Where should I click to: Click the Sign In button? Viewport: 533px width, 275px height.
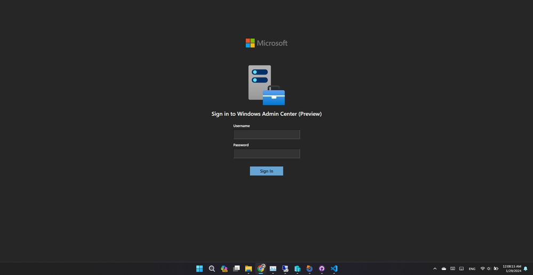(267, 171)
